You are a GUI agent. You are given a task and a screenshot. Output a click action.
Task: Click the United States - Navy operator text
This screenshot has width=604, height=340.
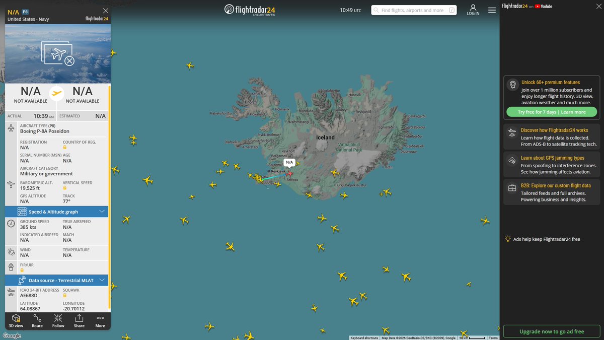[28, 19]
